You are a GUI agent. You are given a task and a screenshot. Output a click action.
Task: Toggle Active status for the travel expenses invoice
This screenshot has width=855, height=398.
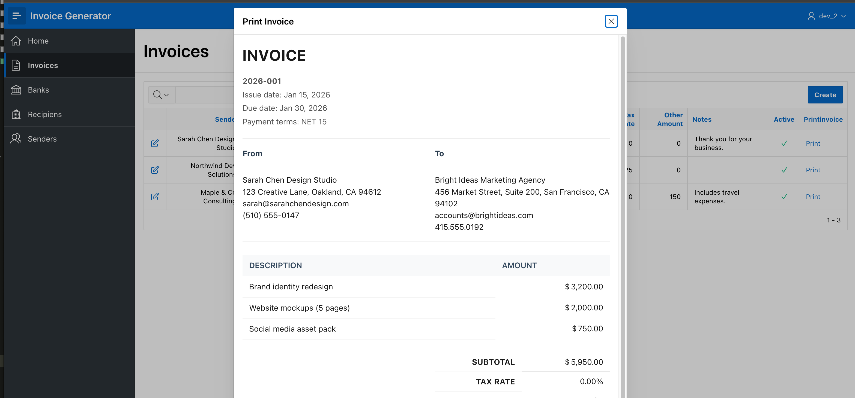pyautogui.click(x=784, y=196)
